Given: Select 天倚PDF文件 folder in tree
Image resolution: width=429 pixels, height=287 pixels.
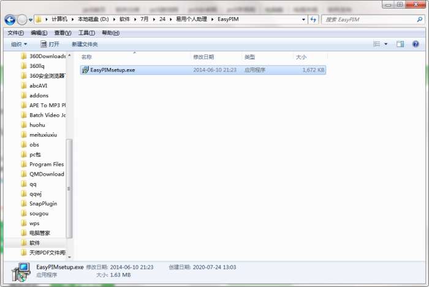Looking at the screenshot, I should point(44,253).
